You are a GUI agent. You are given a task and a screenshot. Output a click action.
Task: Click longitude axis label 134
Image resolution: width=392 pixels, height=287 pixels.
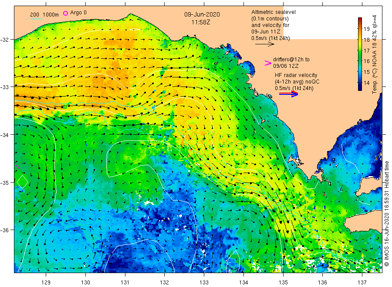click(x=243, y=283)
